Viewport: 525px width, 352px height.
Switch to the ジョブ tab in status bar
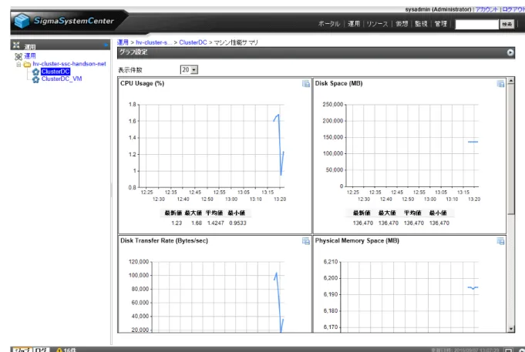22,350
